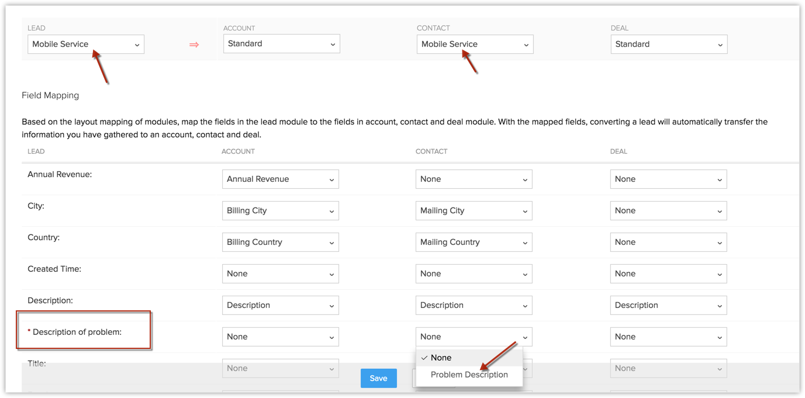Open Billing City account mapping dropdown
The image size is (805, 398).
click(280, 211)
